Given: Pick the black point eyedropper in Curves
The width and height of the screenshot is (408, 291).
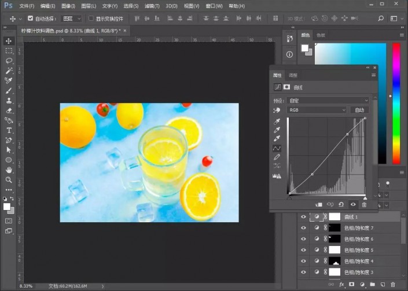Looking at the screenshot, I should pyautogui.click(x=277, y=121).
